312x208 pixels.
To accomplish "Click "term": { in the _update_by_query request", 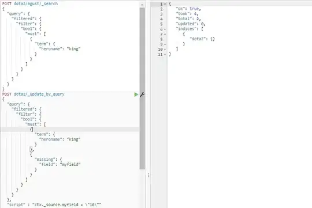I will pyautogui.click(x=45, y=134).
